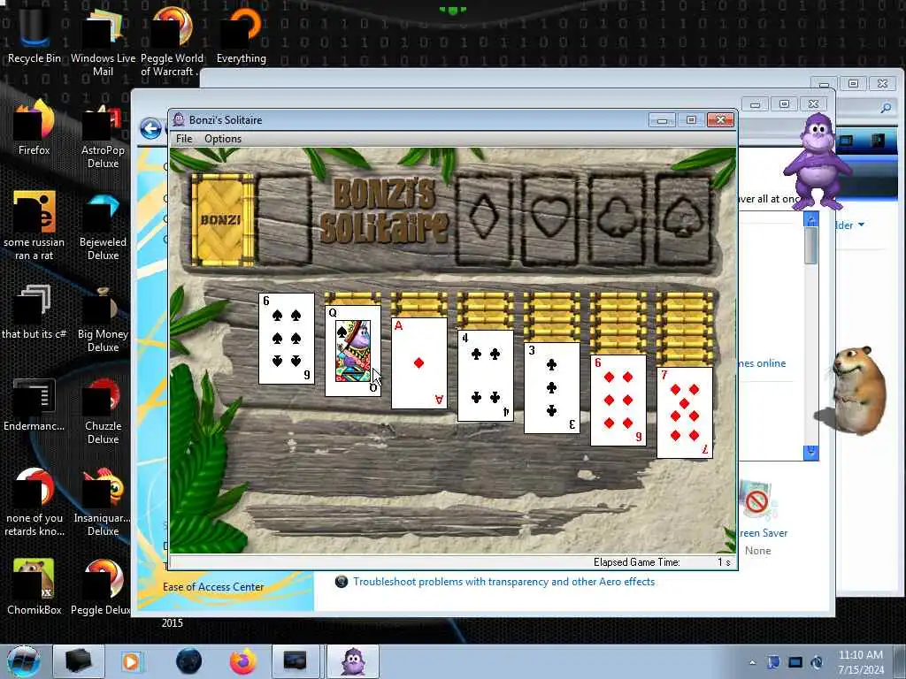Draw from the Bonzi stock deck
The height and width of the screenshot is (679, 906).
click(x=222, y=219)
